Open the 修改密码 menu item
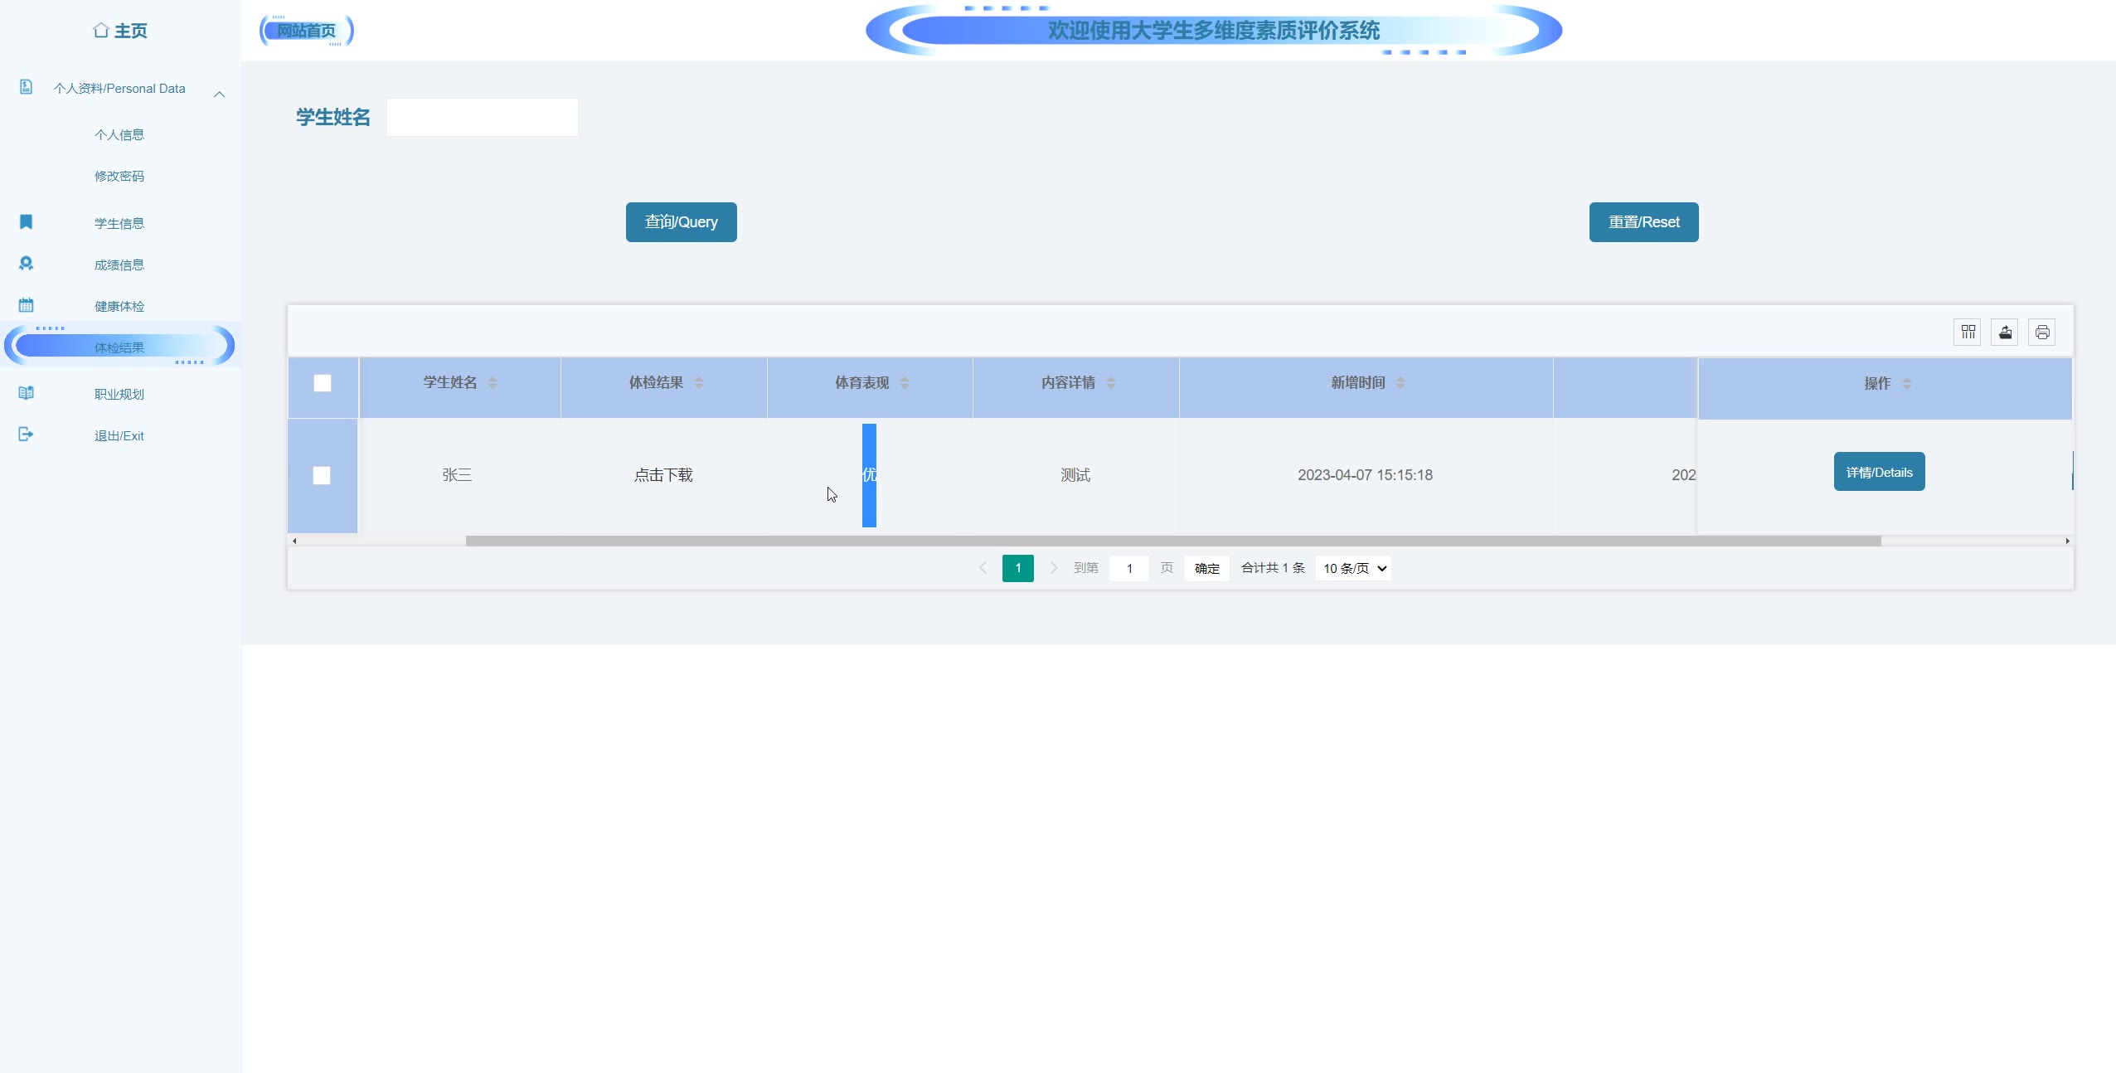Image resolution: width=2116 pixels, height=1073 pixels. 119,176
